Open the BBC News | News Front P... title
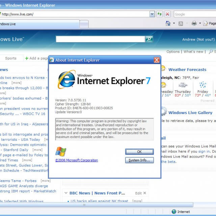216x216 pixels. click(x=97, y=193)
